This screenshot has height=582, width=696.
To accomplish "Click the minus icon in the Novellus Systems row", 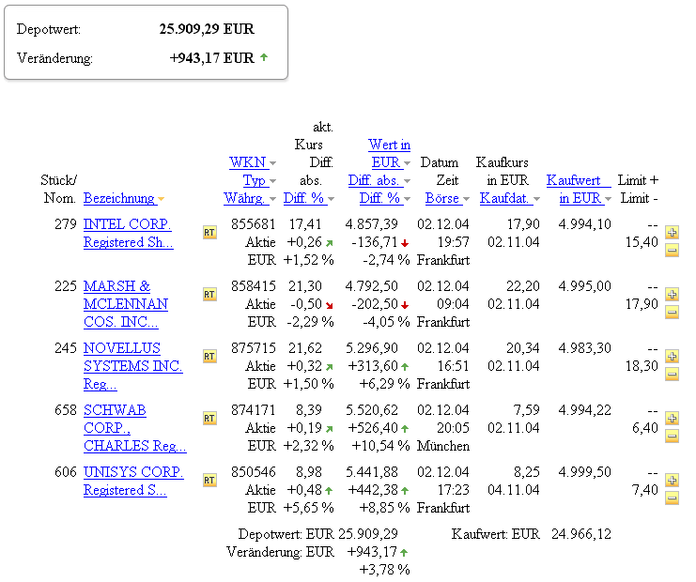I will (672, 375).
